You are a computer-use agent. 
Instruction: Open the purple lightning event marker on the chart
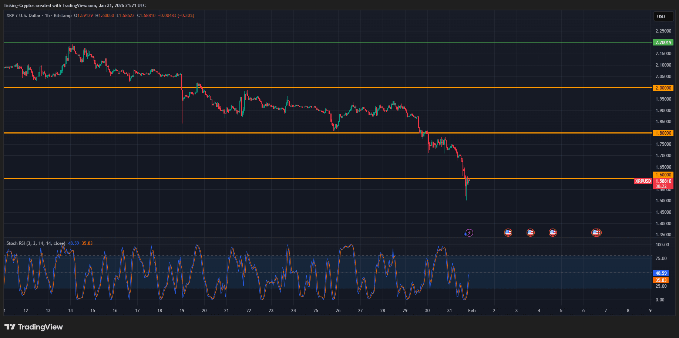[469, 233]
